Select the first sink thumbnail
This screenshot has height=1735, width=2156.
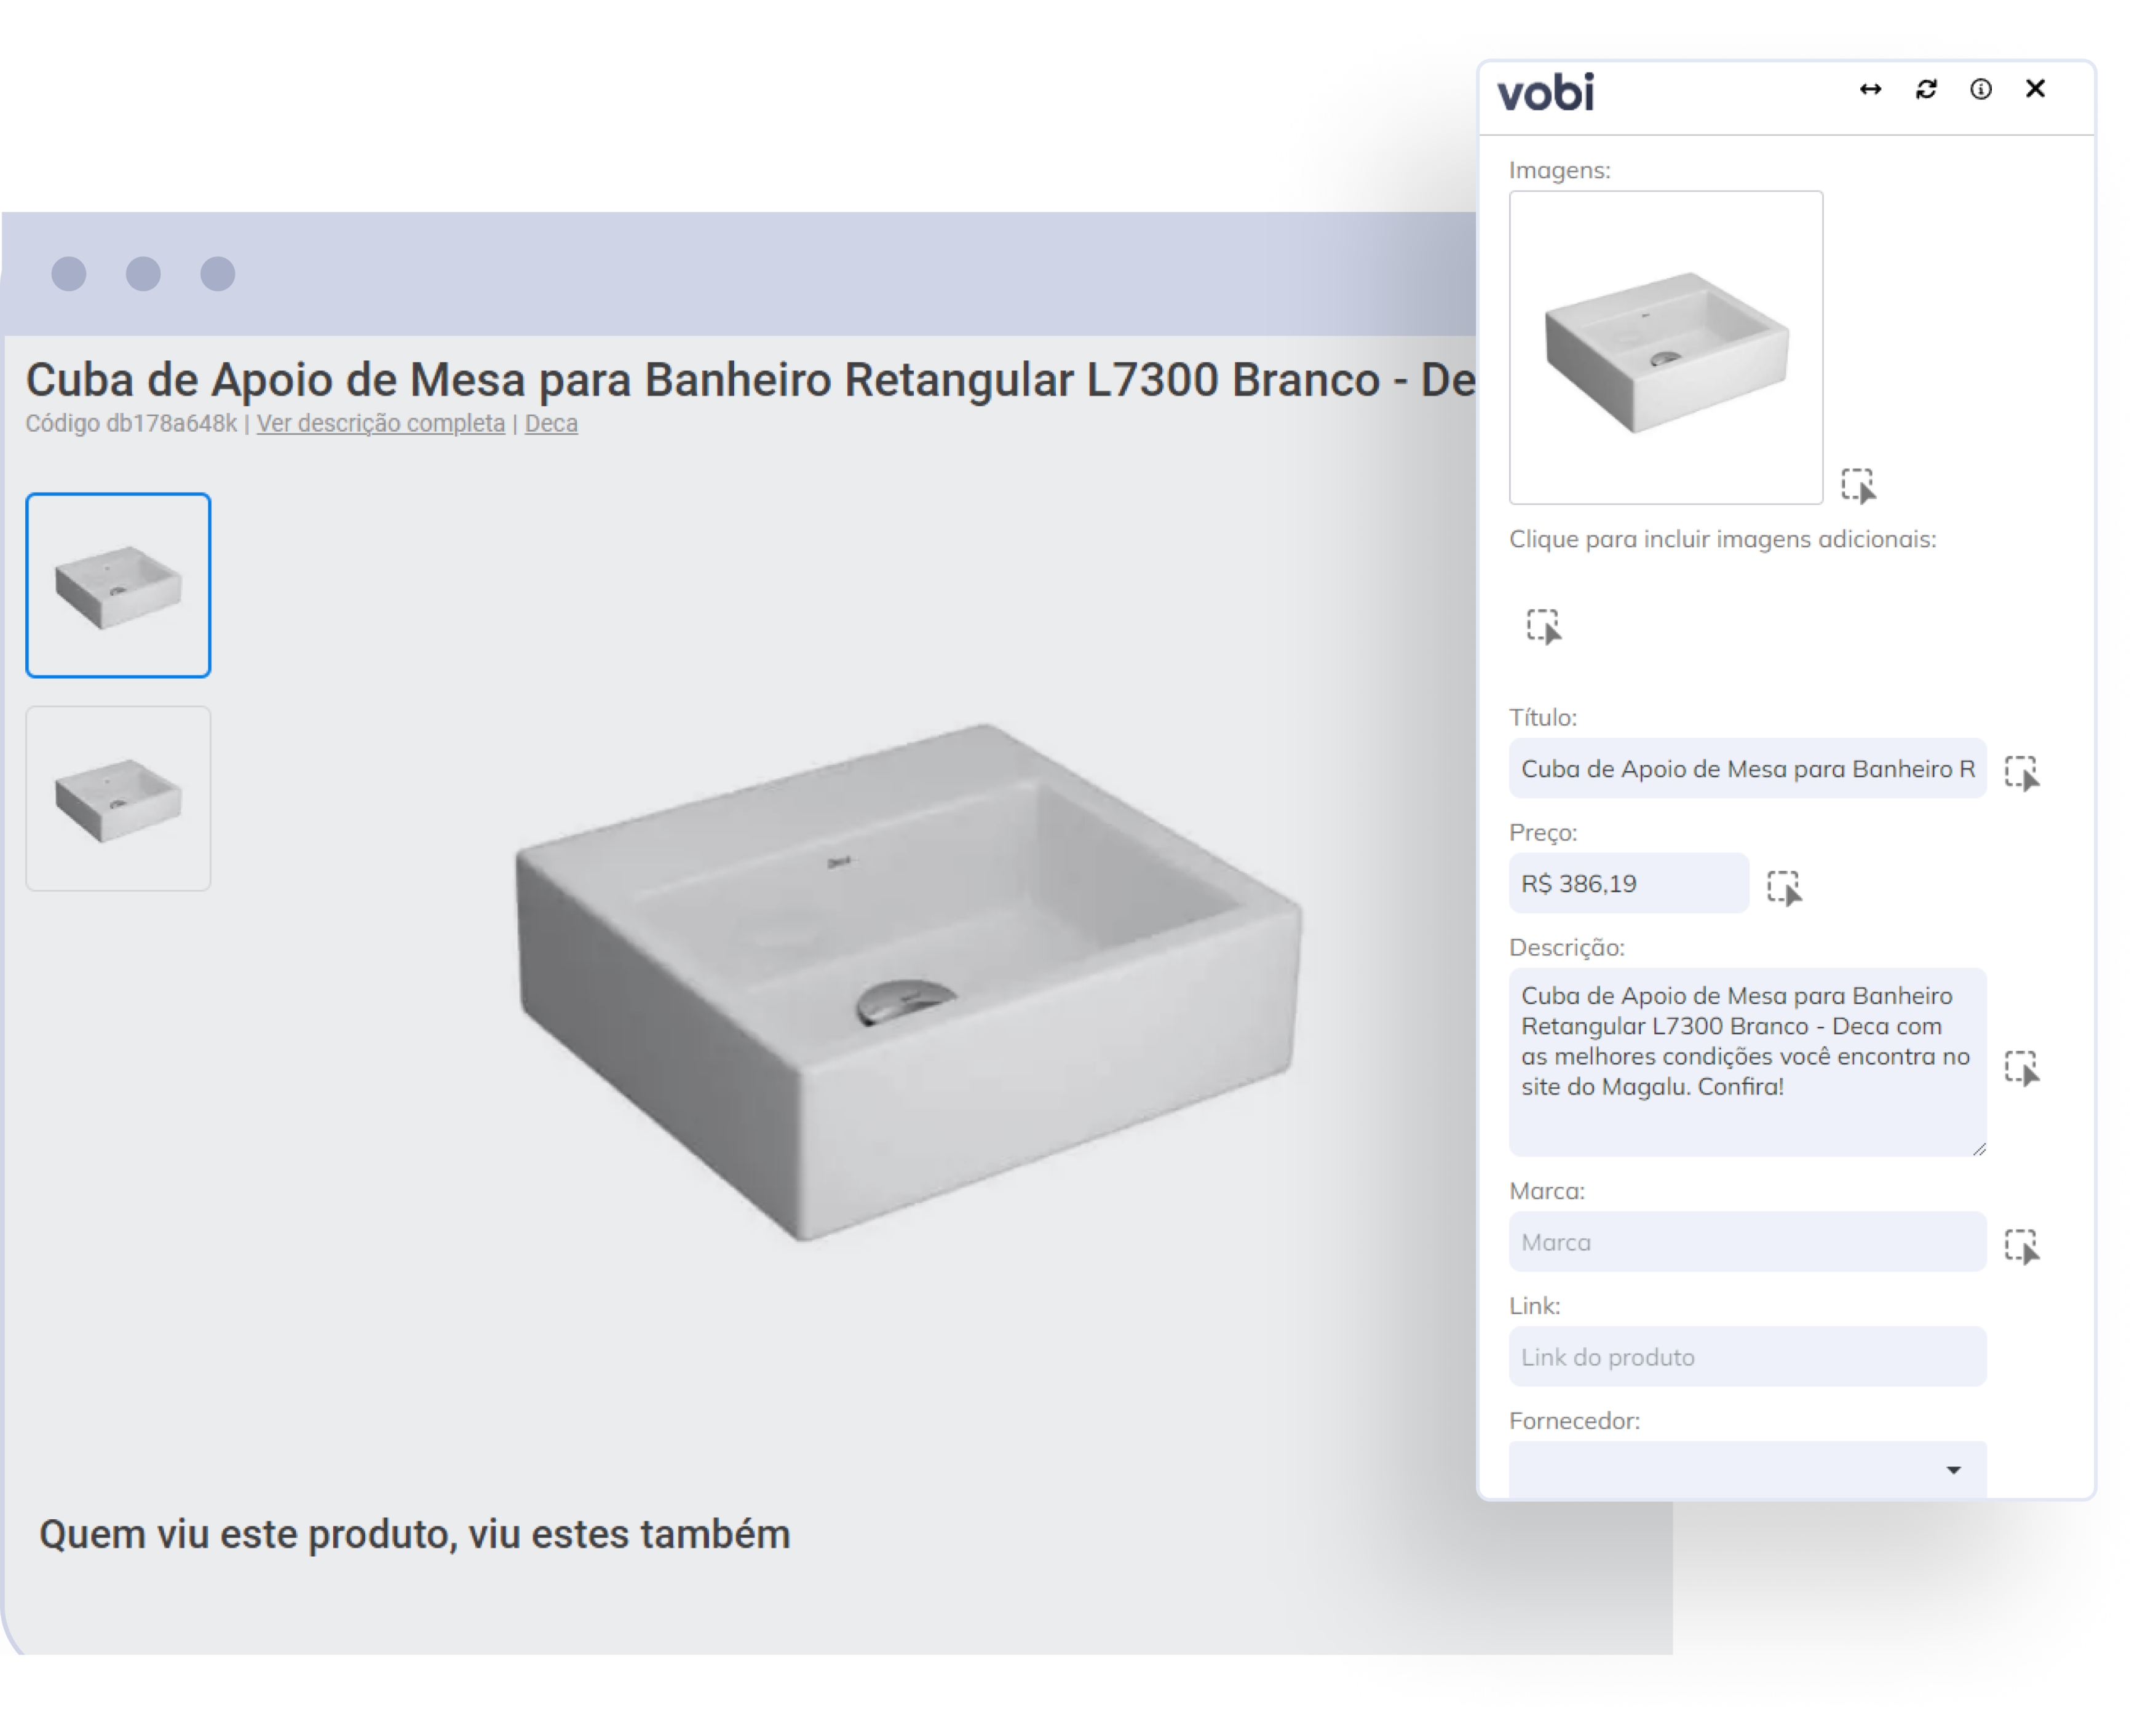point(118,585)
